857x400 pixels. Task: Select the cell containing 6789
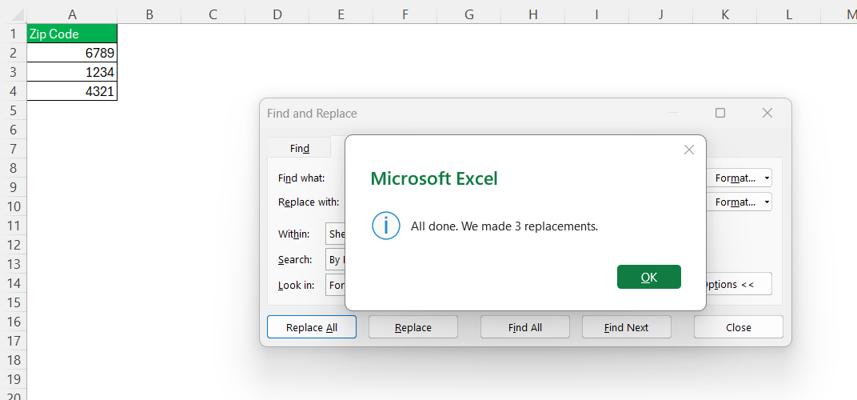coord(72,53)
